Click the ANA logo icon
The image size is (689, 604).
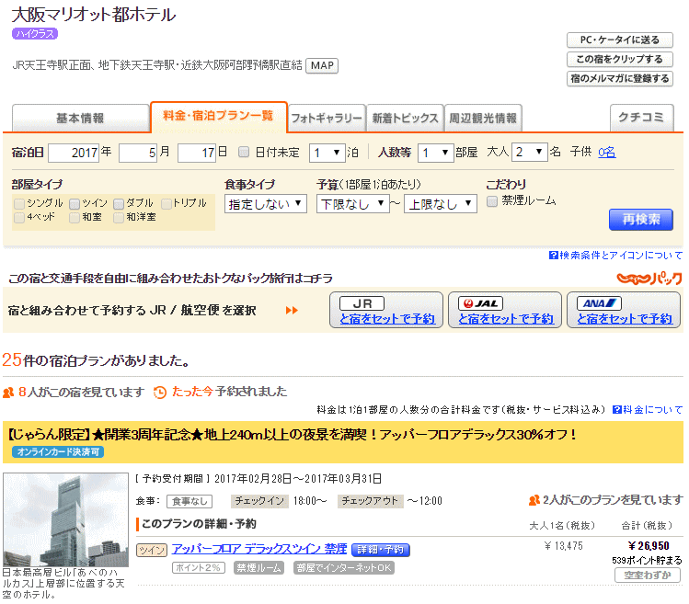coord(600,303)
